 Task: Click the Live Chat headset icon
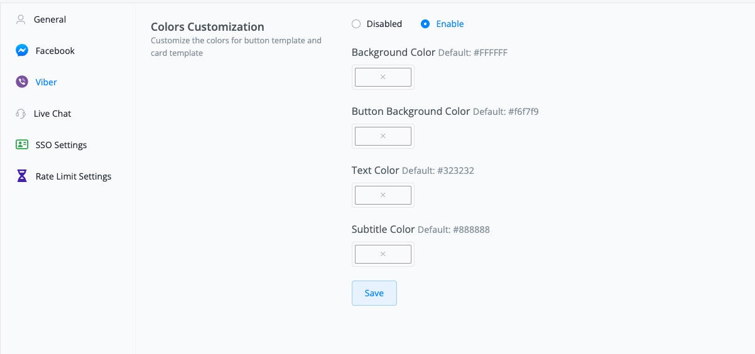21,114
